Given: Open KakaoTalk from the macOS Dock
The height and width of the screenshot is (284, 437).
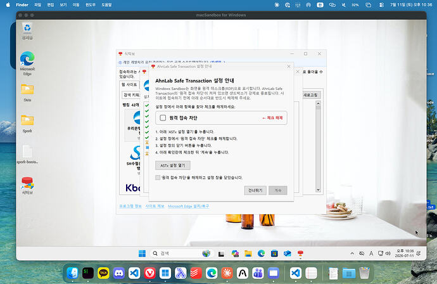Looking at the screenshot, I should pyautogui.click(x=103, y=273).
